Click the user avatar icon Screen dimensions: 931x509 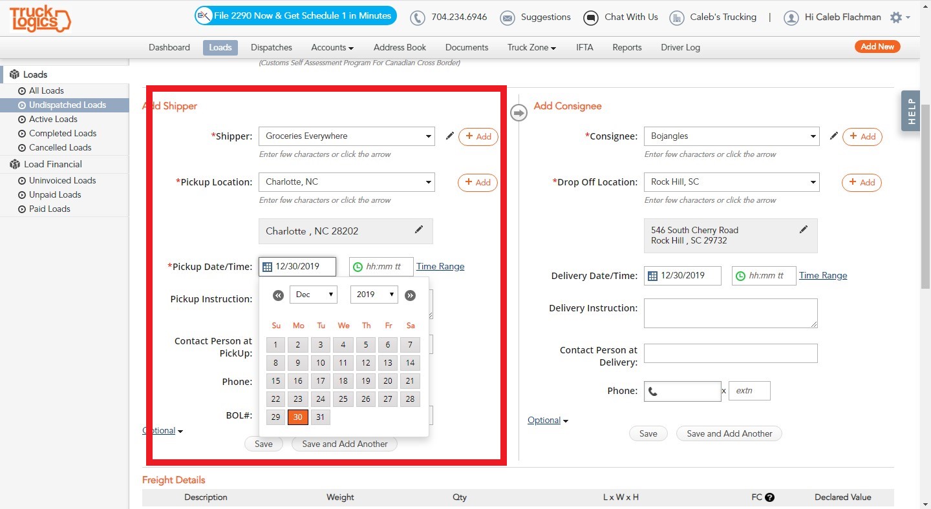click(x=791, y=17)
